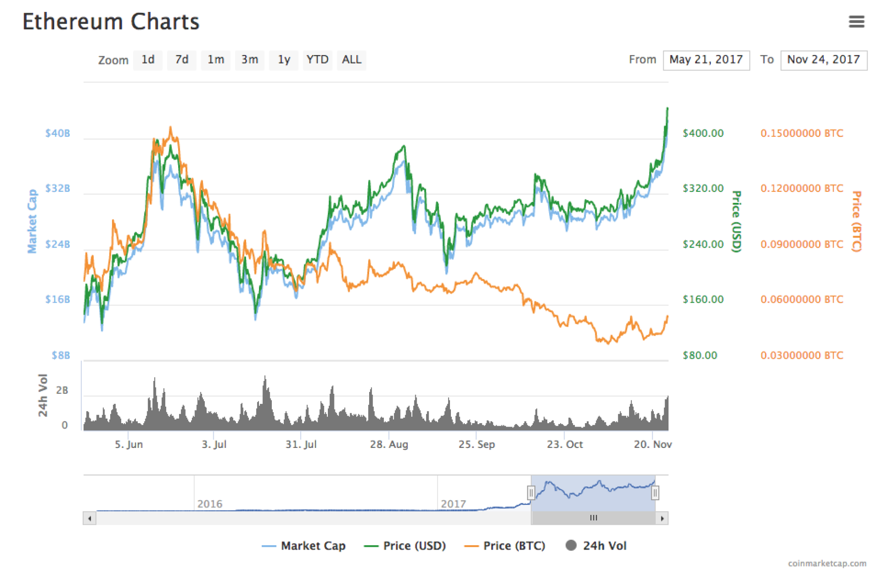The width and height of the screenshot is (888, 570).
Task: Click the coinmarketcap.com credit link
Action: point(827,563)
